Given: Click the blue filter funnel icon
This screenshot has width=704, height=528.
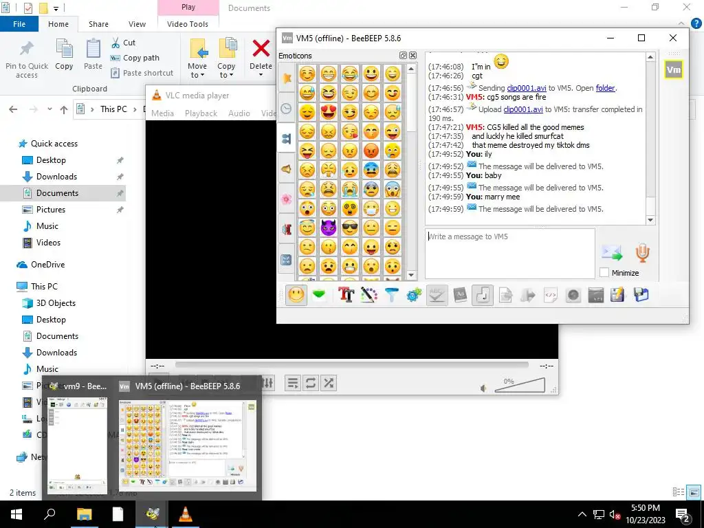Looking at the screenshot, I should point(391,296).
